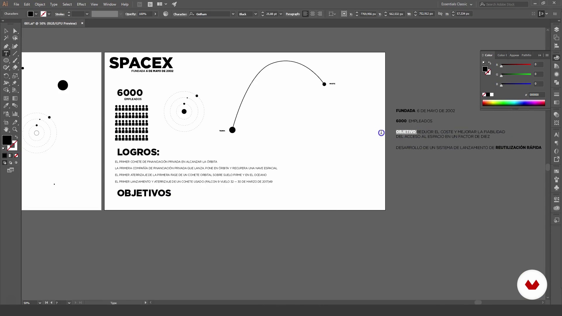Select the Hand tool
562x316 pixels.
point(6,130)
